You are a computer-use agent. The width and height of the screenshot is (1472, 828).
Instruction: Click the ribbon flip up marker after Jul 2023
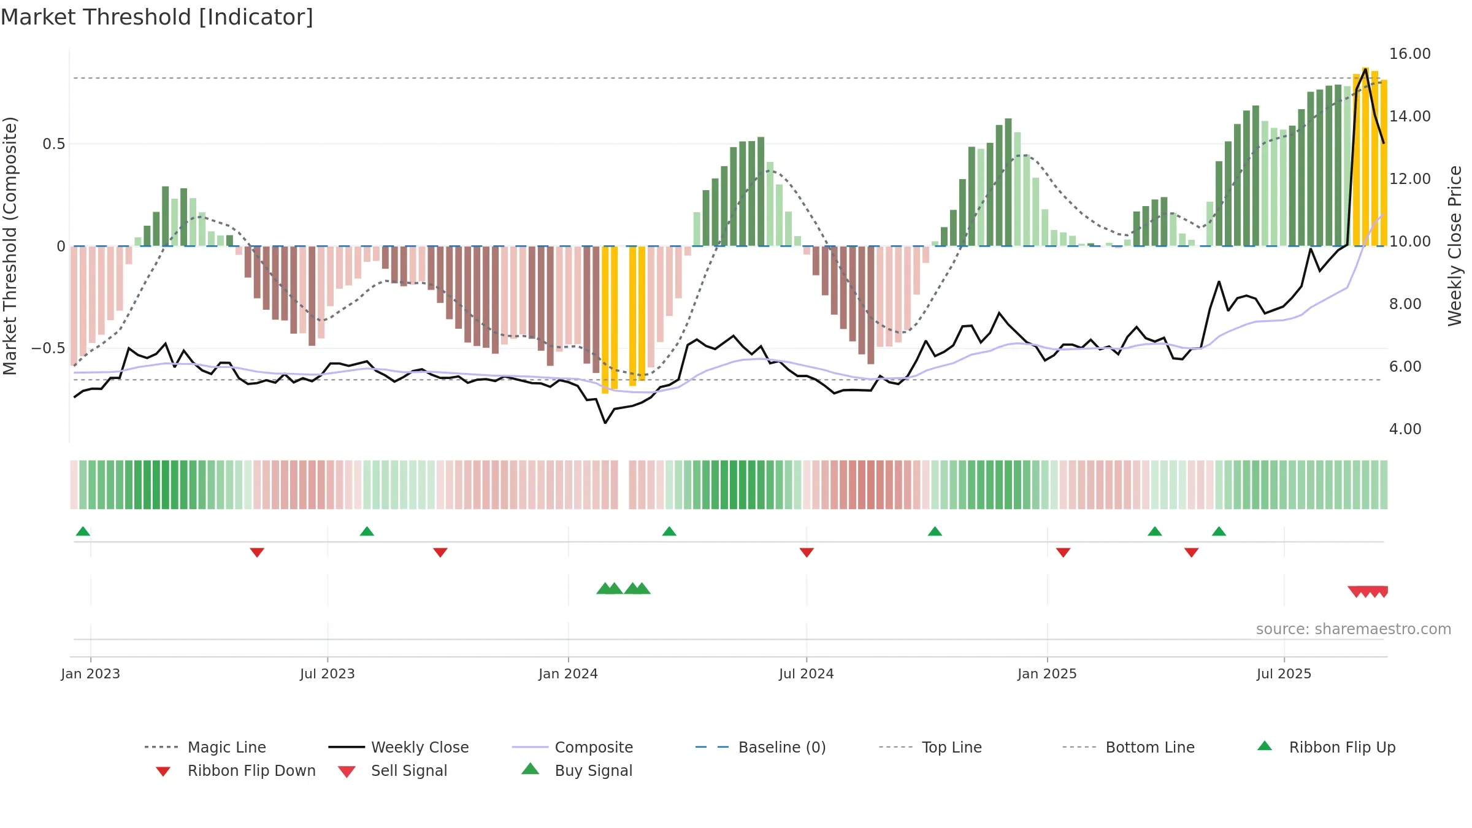pos(367,531)
